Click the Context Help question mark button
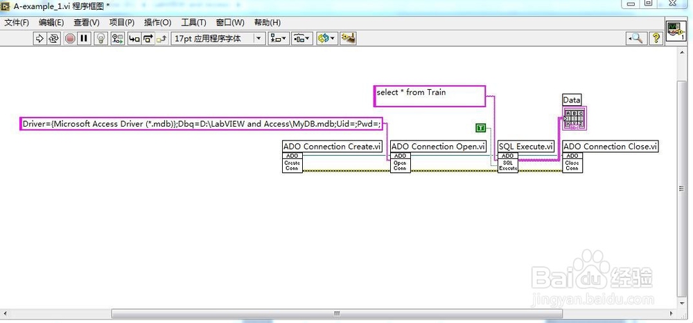The image size is (693, 323). [x=656, y=39]
